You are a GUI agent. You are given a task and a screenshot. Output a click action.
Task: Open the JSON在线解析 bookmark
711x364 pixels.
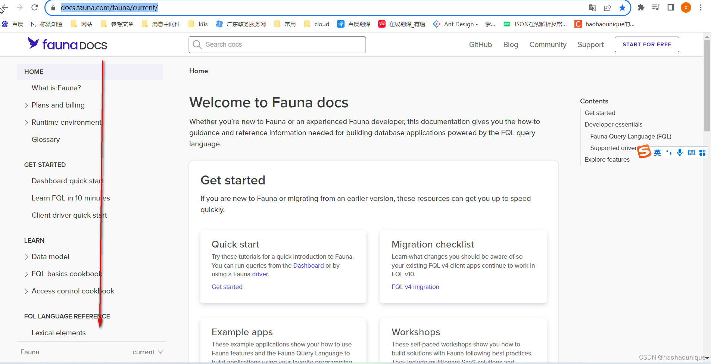535,24
